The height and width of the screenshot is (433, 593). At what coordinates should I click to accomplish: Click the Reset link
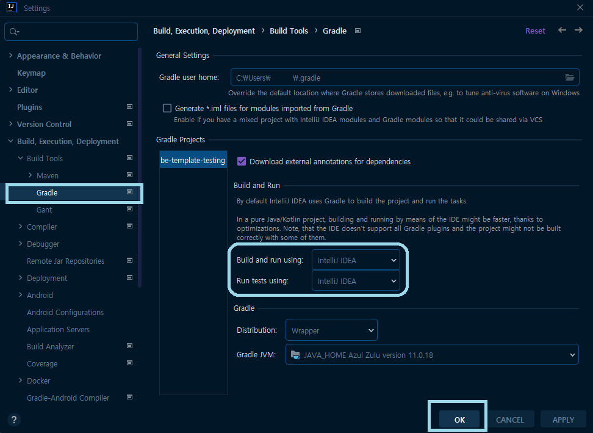point(535,31)
